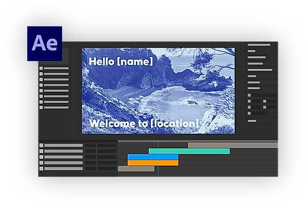Toggle checkbox of the blue clip's layer row
Viewport: 305px width, 204px height.
[x=41, y=157]
